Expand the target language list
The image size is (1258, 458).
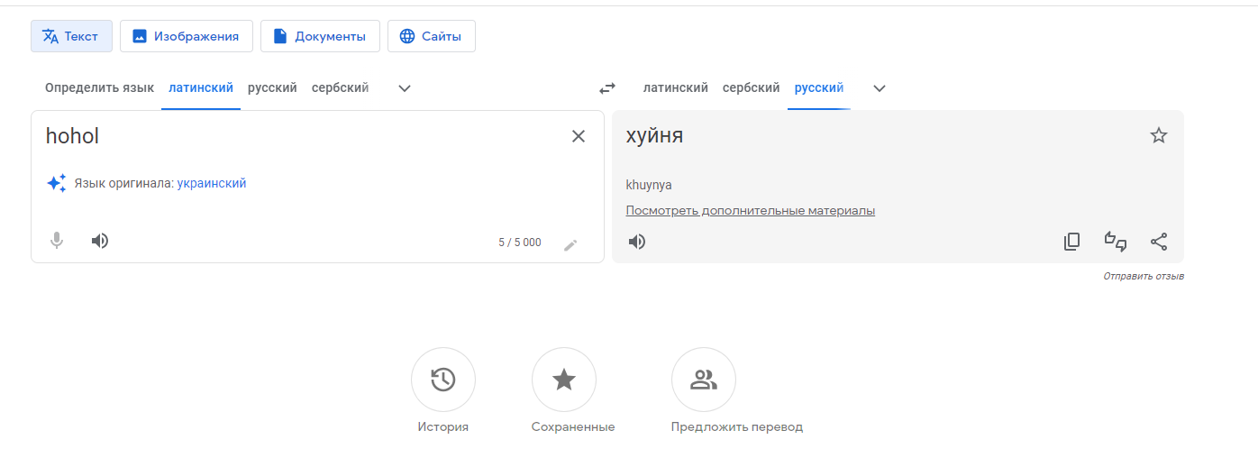(880, 88)
